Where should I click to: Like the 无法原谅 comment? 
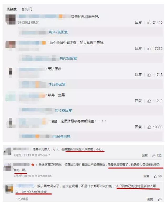(x=149, y=75)
